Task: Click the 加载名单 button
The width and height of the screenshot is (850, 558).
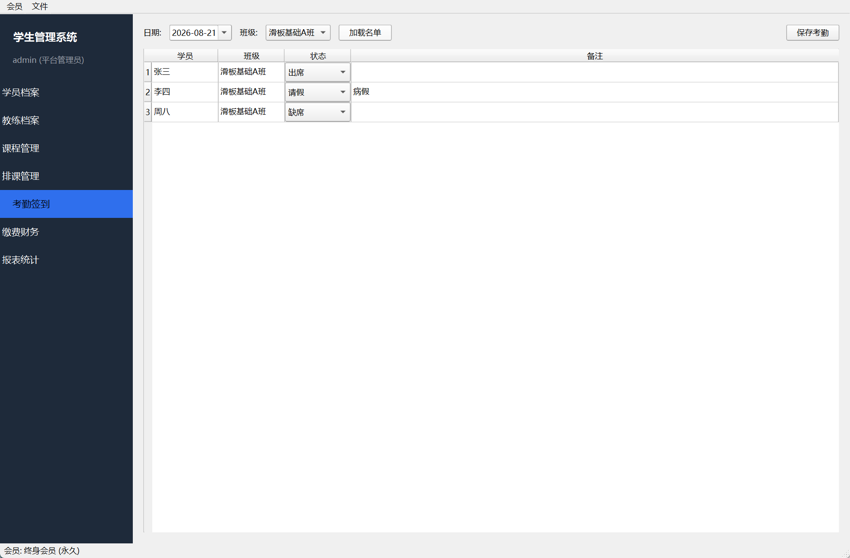Action: [x=365, y=33]
